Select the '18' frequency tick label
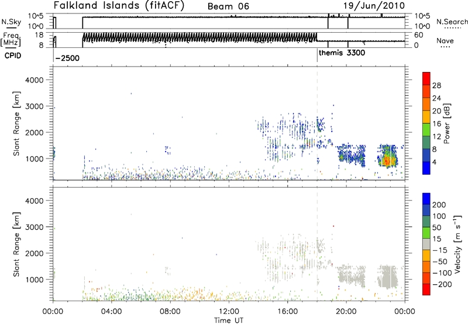The width and height of the screenshot is (468, 324). (x=39, y=35)
